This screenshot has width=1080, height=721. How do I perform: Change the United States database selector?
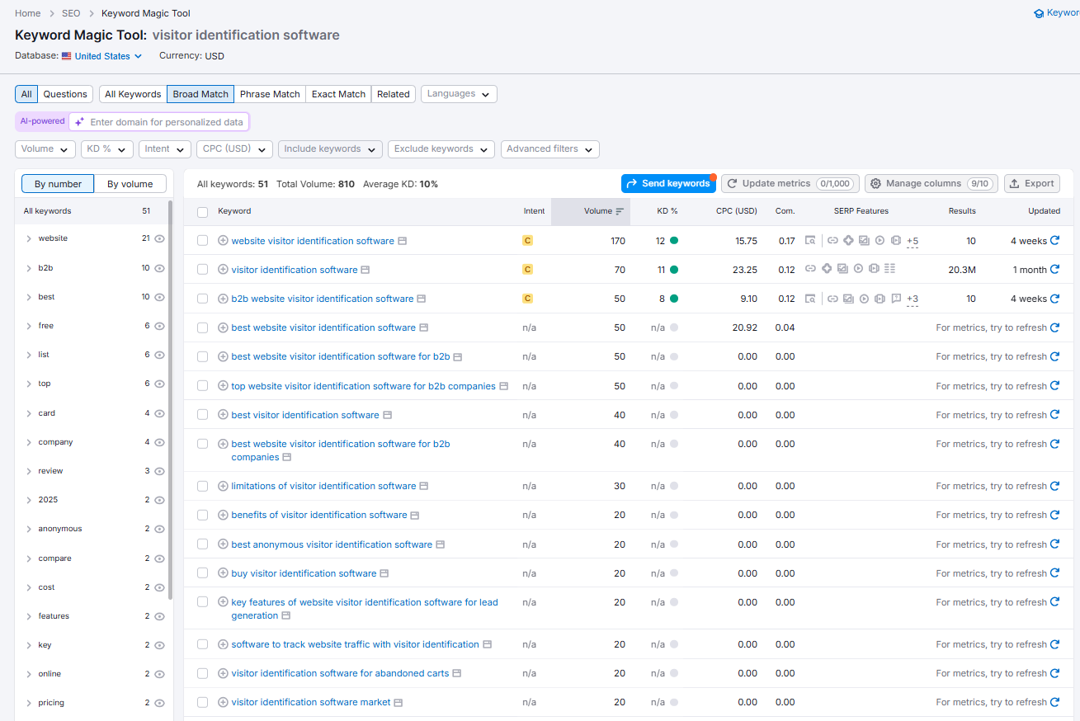pos(102,56)
